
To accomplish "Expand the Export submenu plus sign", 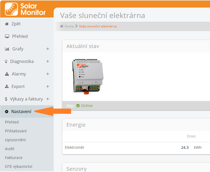I will (x=48, y=86).
